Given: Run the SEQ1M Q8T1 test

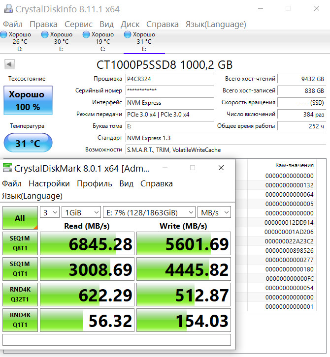Looking at the screenshot, I should tap(20, 243).
